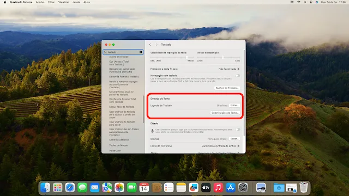Toggle the Ditado dictation switch
The height and width of the screenshot is (196, 349).
[x=238, y=130]
